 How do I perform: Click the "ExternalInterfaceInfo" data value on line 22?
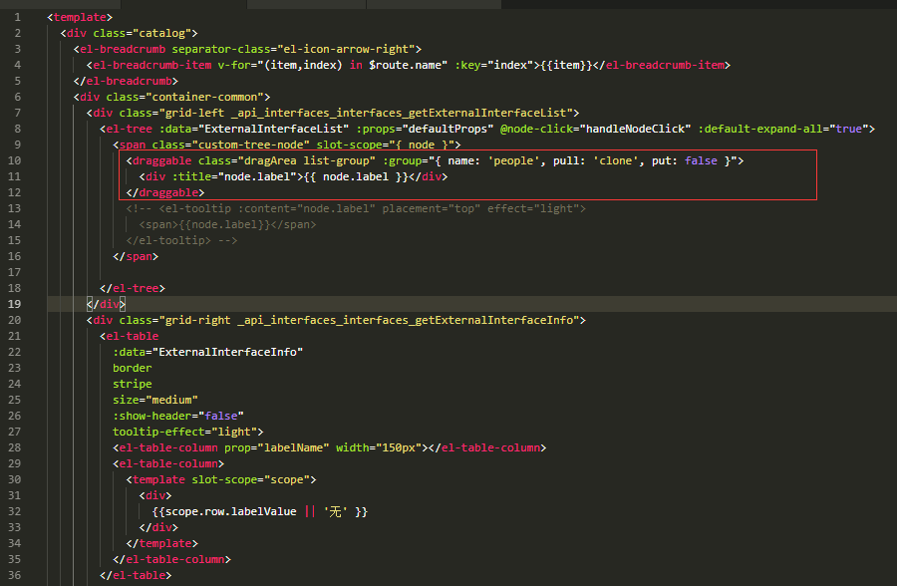(227, 353)
